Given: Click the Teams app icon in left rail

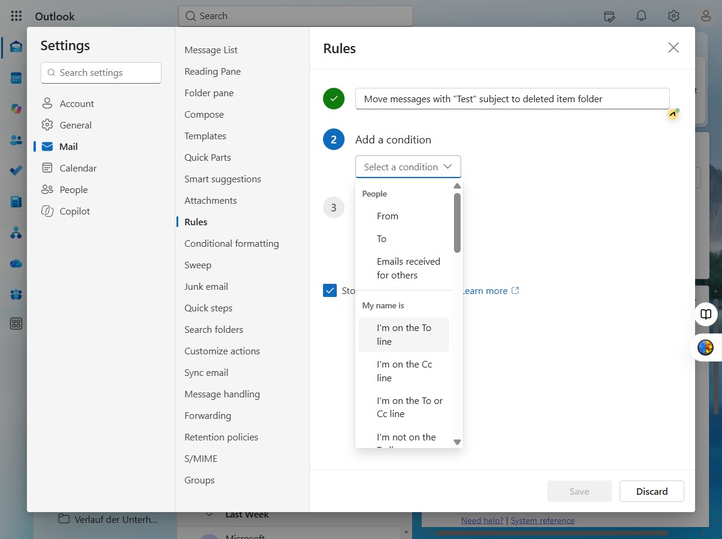Looking at the screenshot, I should (x=16, y=294).
